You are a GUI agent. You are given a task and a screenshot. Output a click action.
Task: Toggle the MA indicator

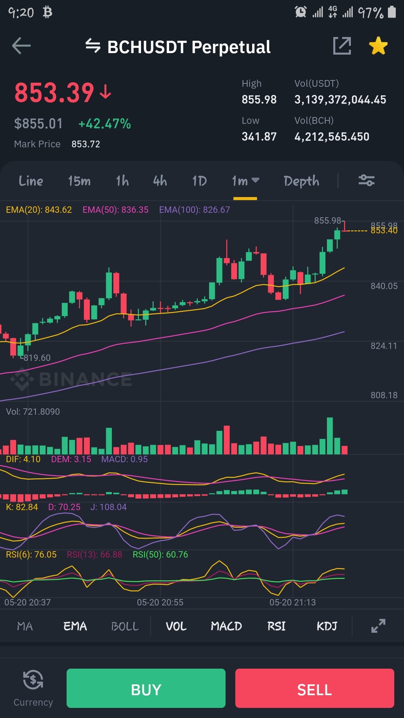tap(25, 626)
